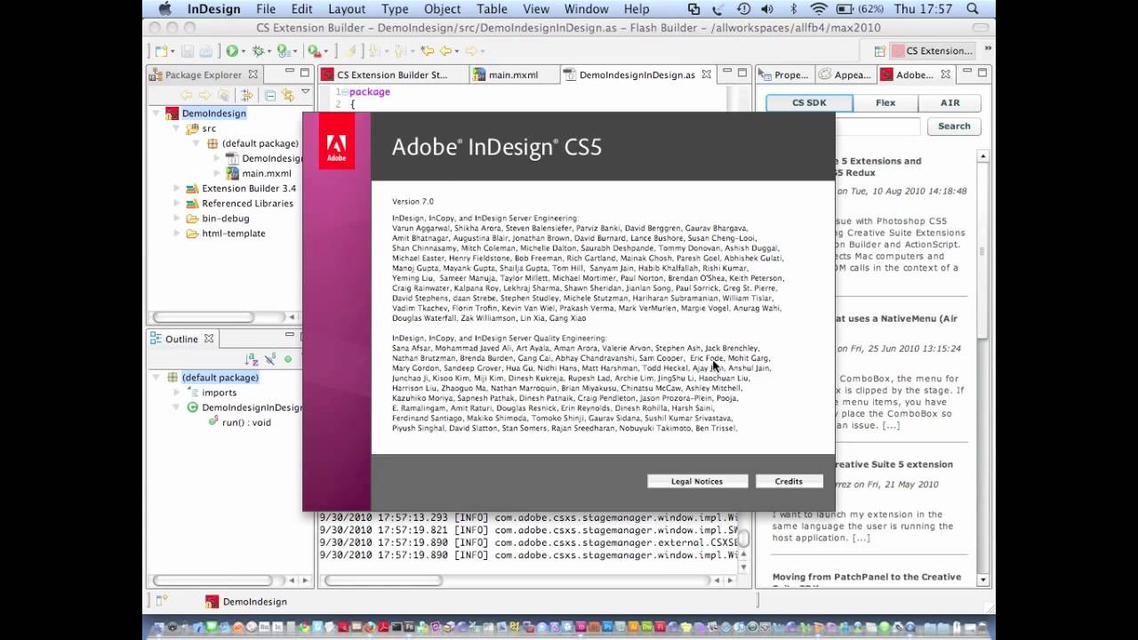1138x640 pixels.
Task: Click the Search button
Action: point(954,126)
